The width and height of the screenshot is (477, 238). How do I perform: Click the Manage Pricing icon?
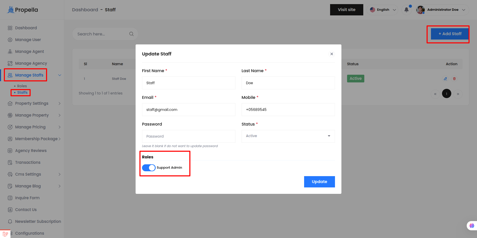click(10, 127)
